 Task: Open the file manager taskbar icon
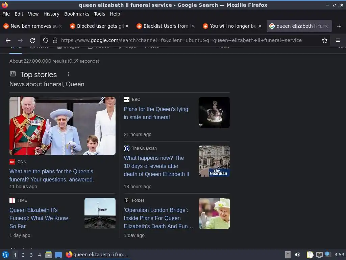click(x=49, y=255)
